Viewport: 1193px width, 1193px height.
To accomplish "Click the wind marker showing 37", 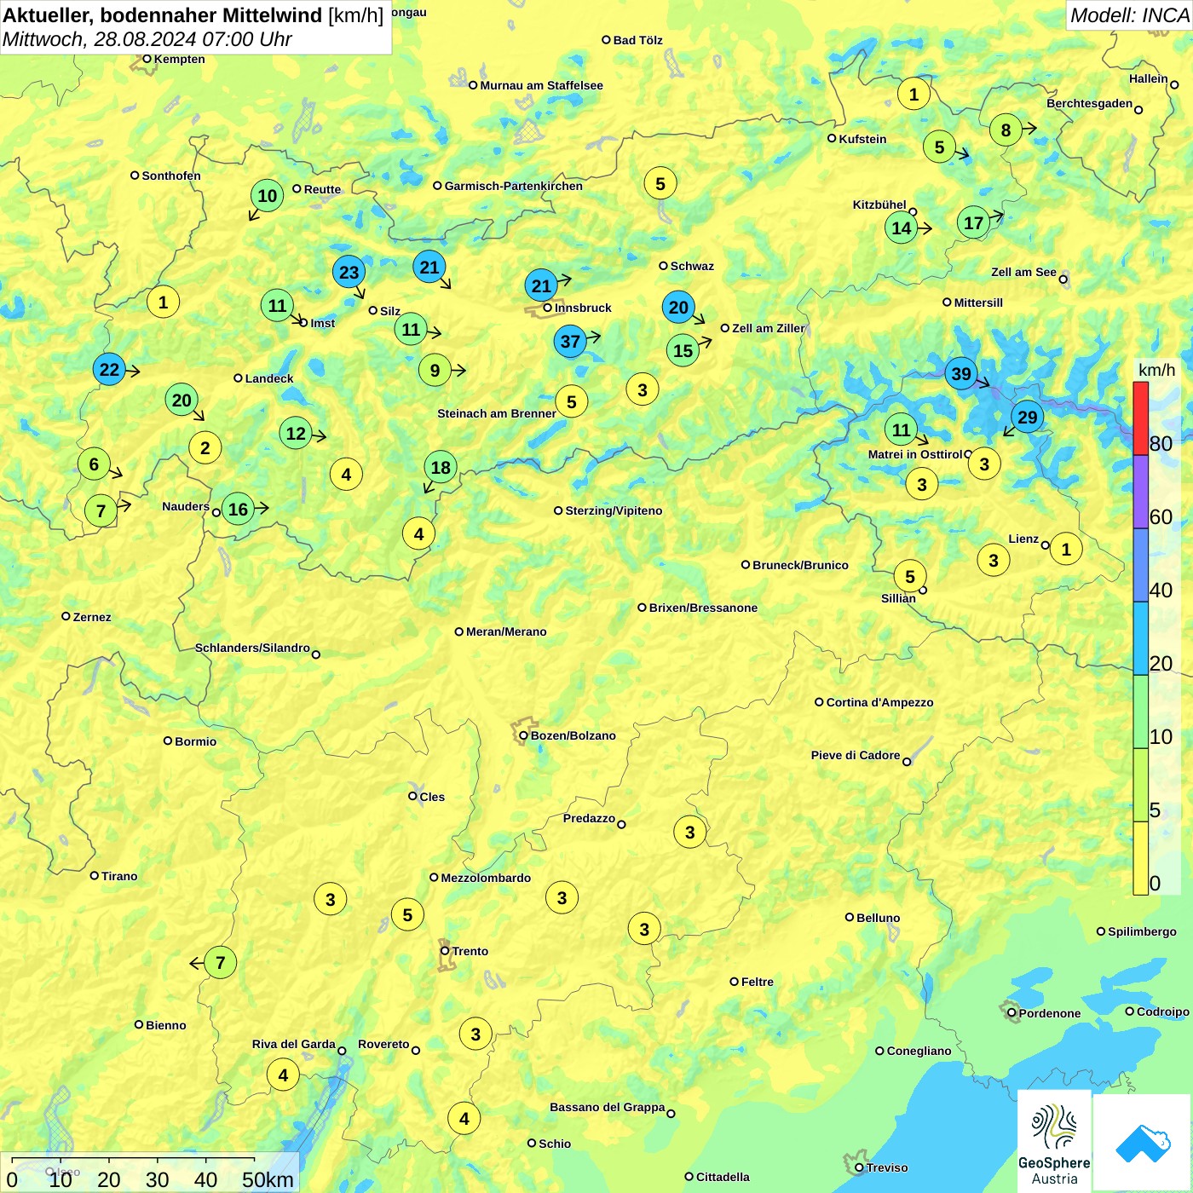I will (570, 342).
